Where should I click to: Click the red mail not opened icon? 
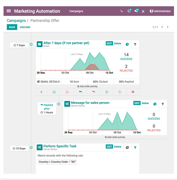[x=67, y=92]
